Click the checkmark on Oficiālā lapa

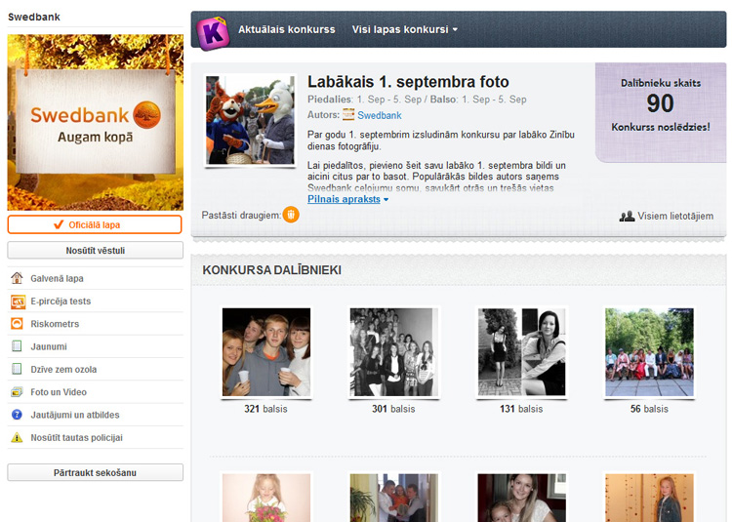(x=59, y=224)
